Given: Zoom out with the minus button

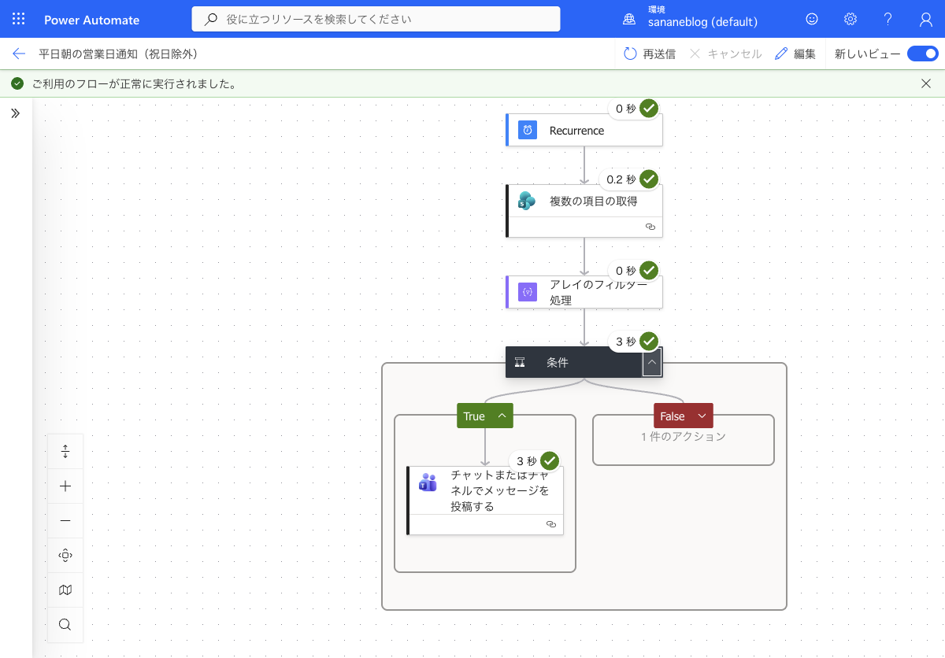Looking at the screenshot, I should pyautogui.click(x=65, y=521).
